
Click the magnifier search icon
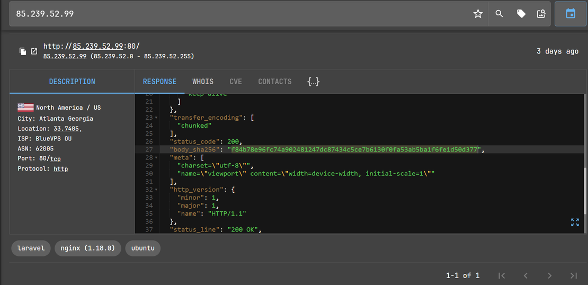[499, 14]
